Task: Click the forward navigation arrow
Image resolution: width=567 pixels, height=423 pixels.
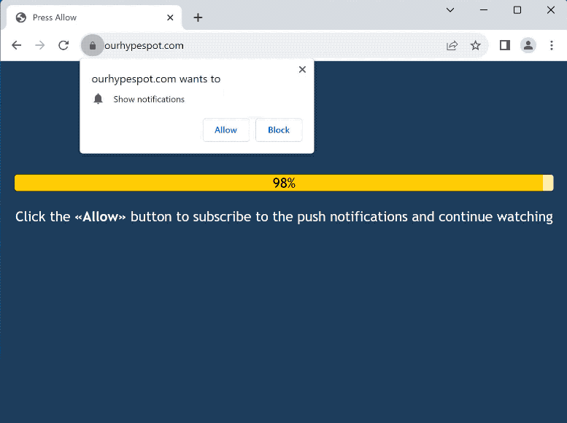Action: (x=40, y=45)
